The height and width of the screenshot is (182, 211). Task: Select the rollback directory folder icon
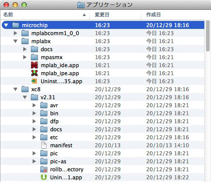(x=44, y=169)
